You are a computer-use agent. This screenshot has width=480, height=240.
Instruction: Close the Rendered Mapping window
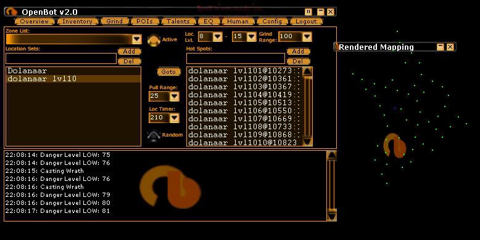(x=450, y=47)
